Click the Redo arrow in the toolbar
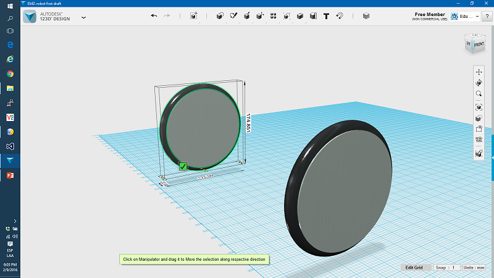The image size is (494, 278). [167, 15]
